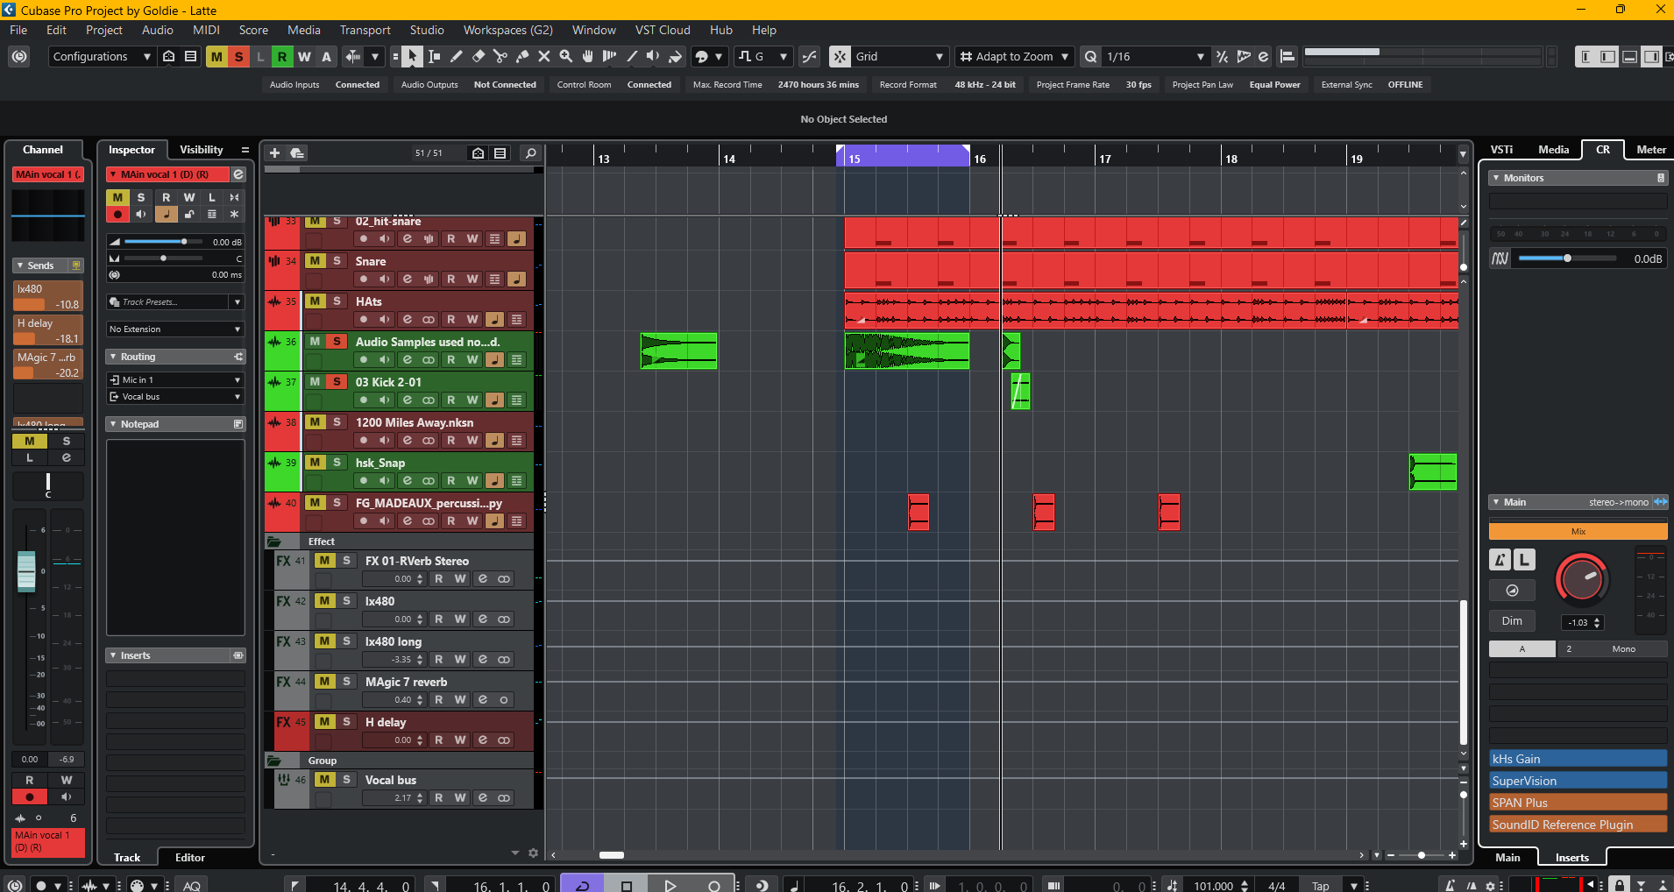Select the Comp hand tool
The width and height of the screenshot is (1674, 892).
tap(588, 57)
